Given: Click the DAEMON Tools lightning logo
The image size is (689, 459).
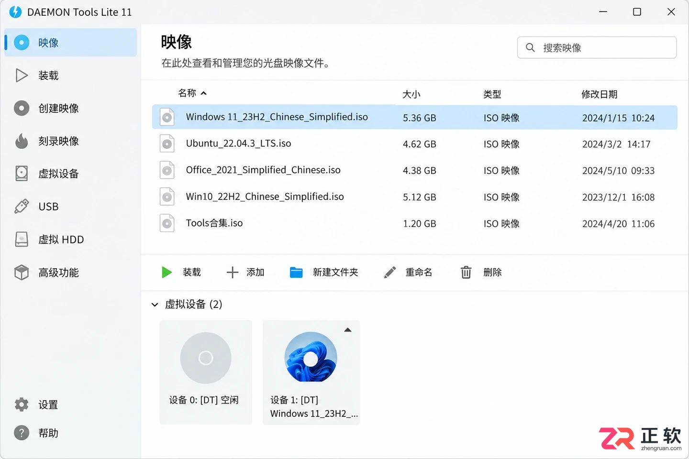Looking at the screenshot, I should tap(15, 12).
